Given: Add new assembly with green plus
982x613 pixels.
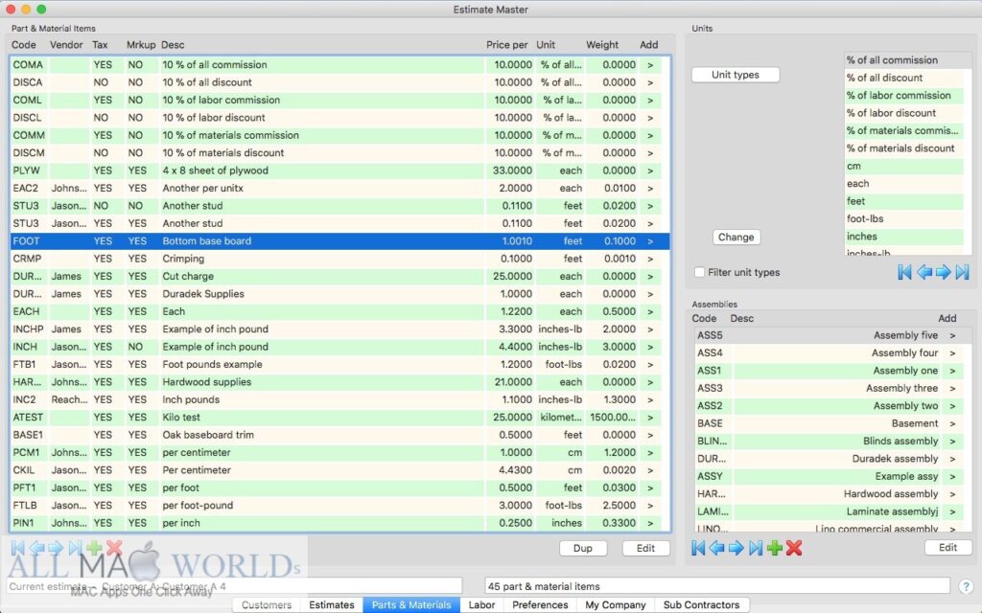Looking at the screenshot, I should pyautogui.click(x=775, y=548).
